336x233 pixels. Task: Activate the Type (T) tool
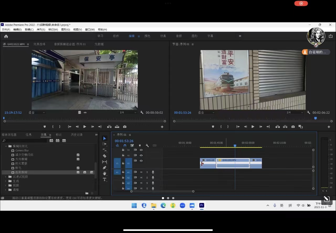(105, 180)
